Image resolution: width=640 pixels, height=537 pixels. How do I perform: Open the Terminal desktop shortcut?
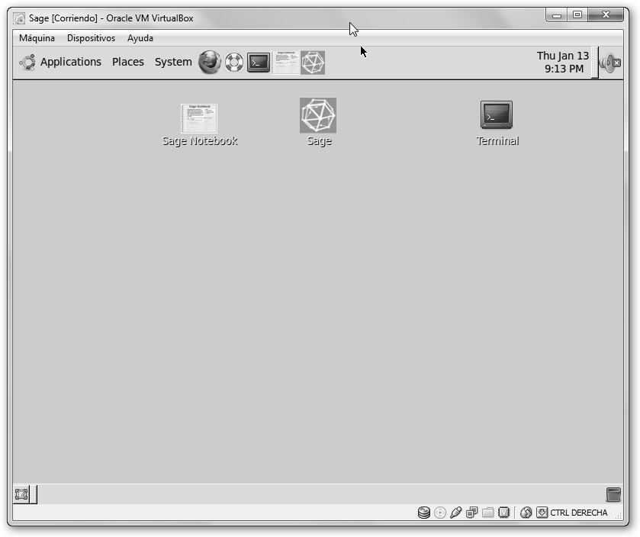497,116
